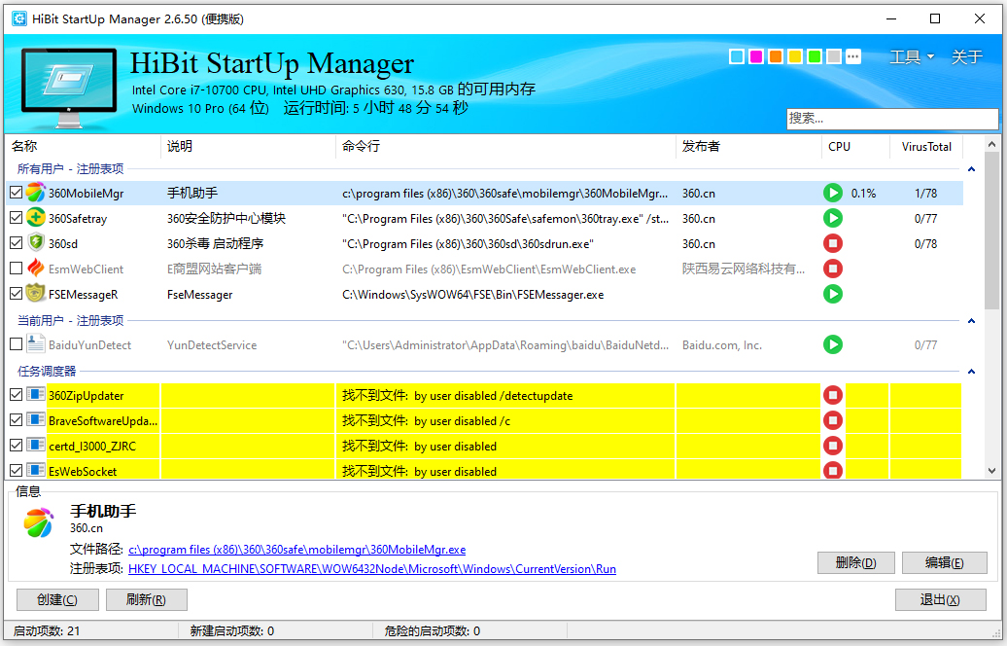
Task: Select the magenta theme swatch
Action: click(756, 56)
